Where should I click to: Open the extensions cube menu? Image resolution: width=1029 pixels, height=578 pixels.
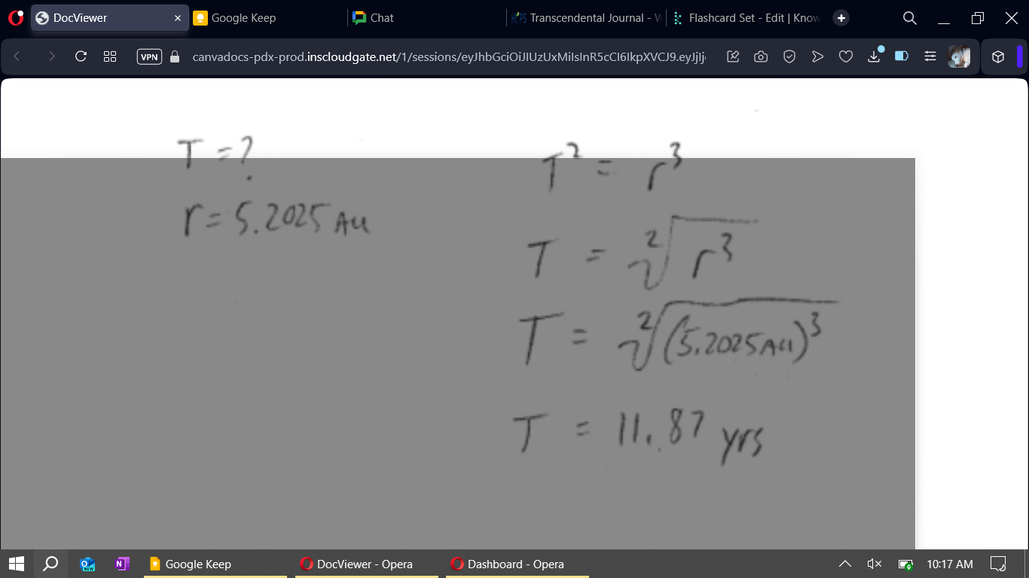(x=998, y=56)
